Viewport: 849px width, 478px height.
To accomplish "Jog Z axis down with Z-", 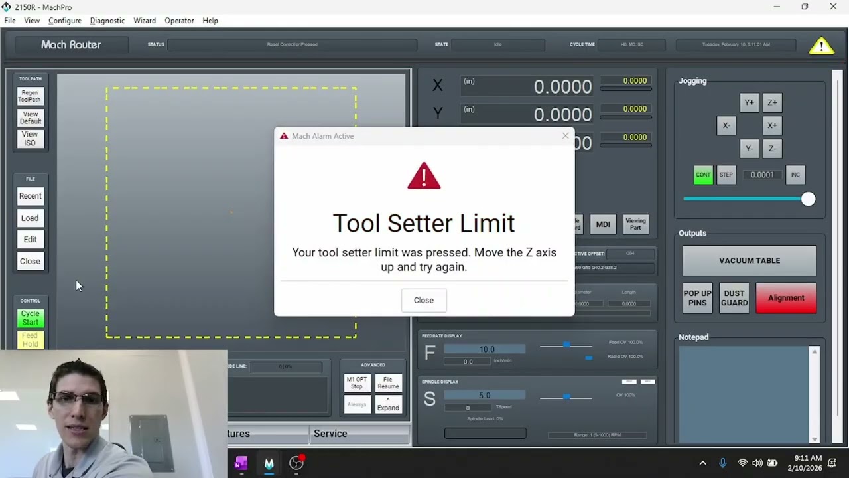I will click(772, 149).
